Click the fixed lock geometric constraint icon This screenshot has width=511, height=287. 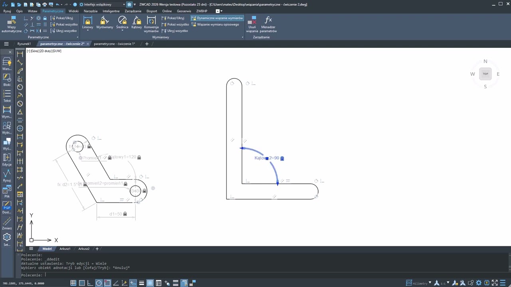click(45, 18)
